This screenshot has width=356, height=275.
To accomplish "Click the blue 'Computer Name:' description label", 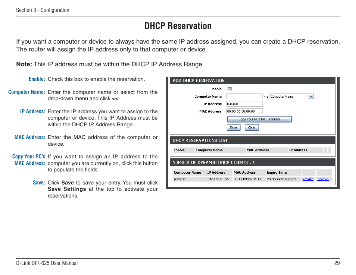I will pyautogui.click(x=26, y=92).
